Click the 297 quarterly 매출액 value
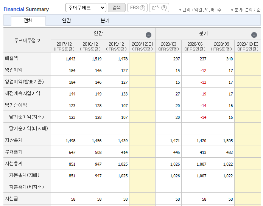 177,59
